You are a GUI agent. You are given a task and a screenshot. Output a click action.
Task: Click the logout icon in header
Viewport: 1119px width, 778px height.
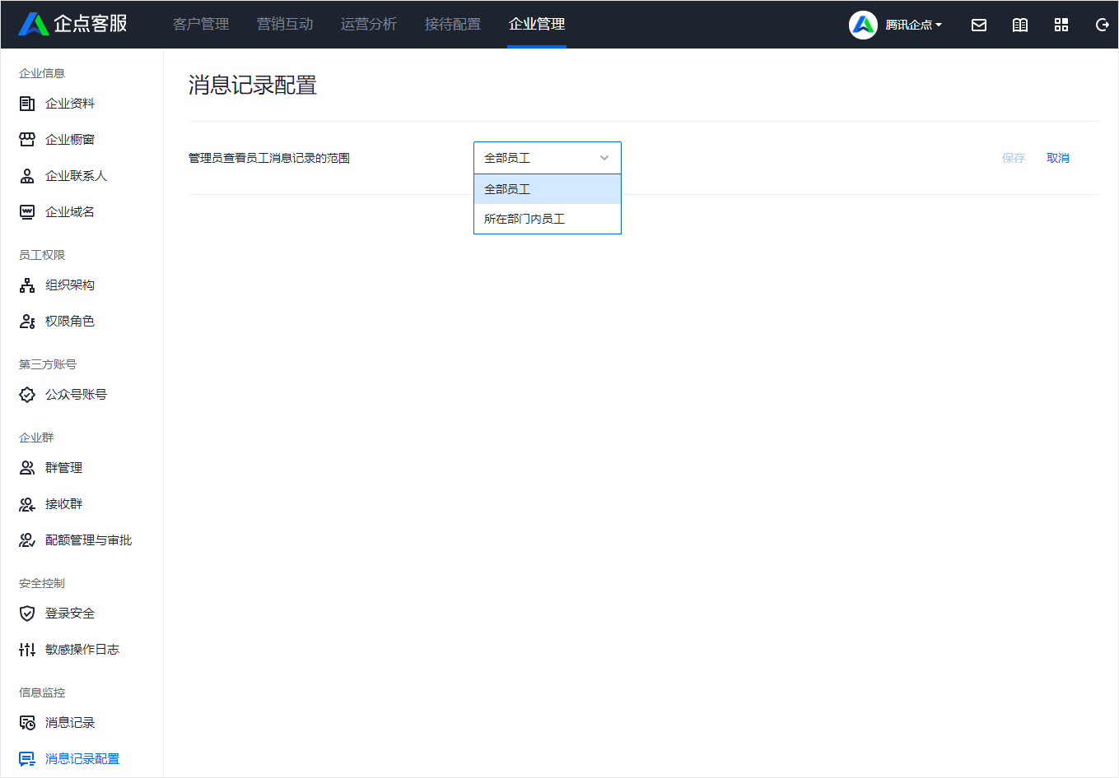click(x=1103, y=25)
